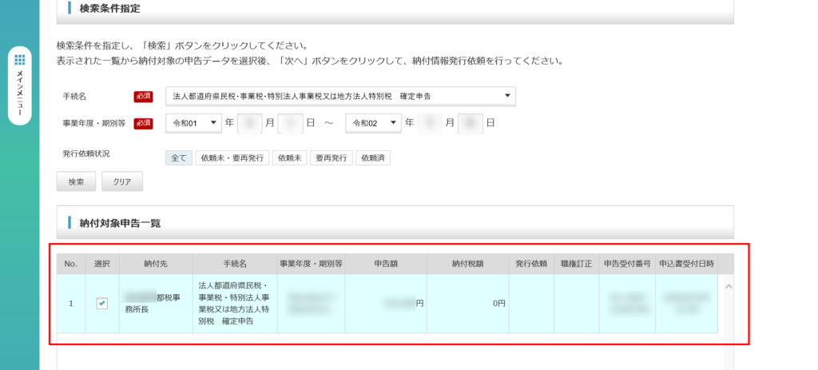Image resolution: width=818 pixels, height=370 pixels.
Task: Click the 手続名 cell in row 1
Action: 234,303
